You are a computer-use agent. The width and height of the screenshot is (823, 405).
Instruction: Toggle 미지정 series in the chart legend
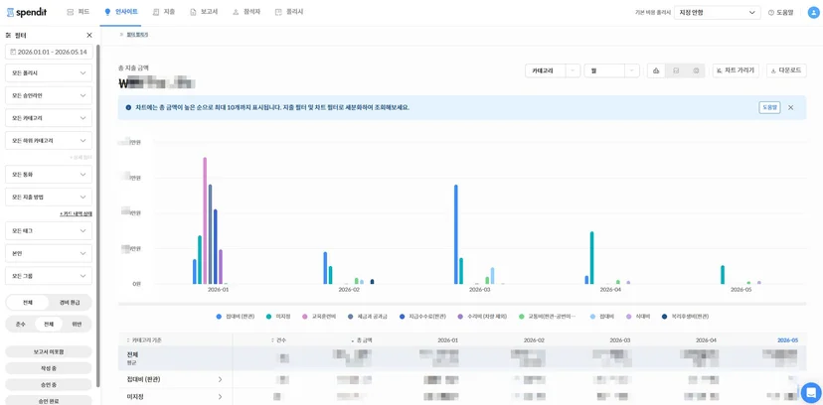point(277,317)
